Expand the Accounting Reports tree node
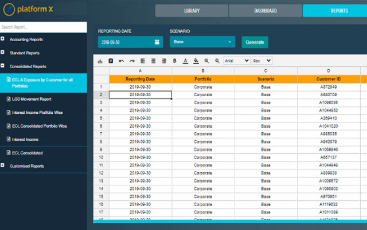This screenshot has width=367, height=230. [3, 39]
